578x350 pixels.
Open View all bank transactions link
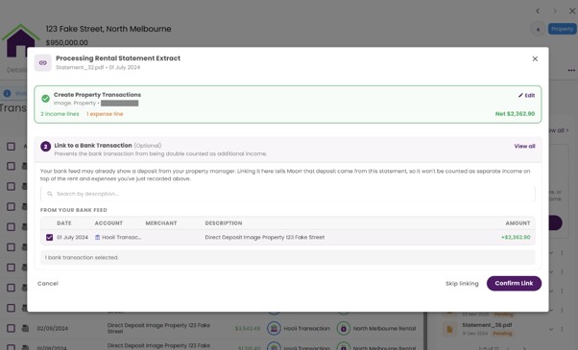coord(524,146)
